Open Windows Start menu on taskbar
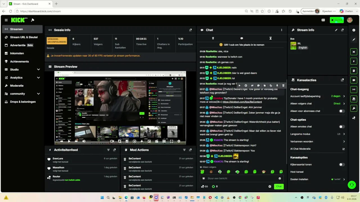 coord(102,198)
